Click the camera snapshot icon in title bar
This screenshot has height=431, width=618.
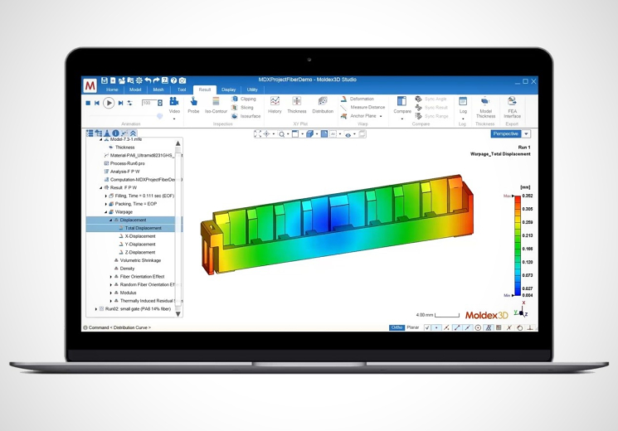tap(182, 80)
